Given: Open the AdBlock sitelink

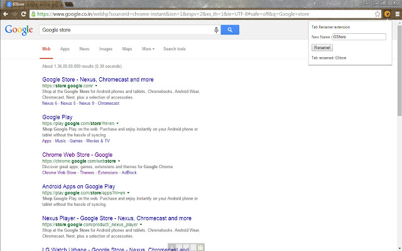Looking at the screenshot, I should (x=129, y=173).
